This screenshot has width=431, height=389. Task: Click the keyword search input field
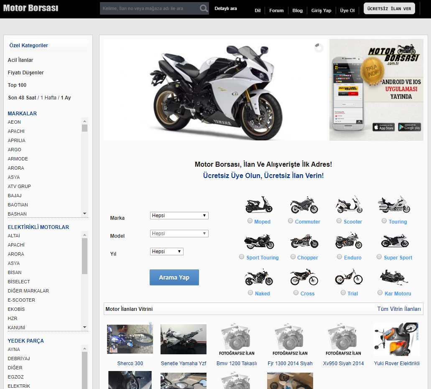click(150, 8)
